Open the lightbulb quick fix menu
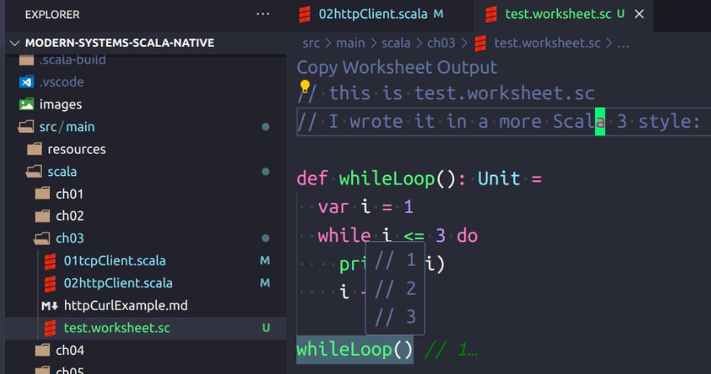This screenshot has width=711, height=374. click(305, 85)
